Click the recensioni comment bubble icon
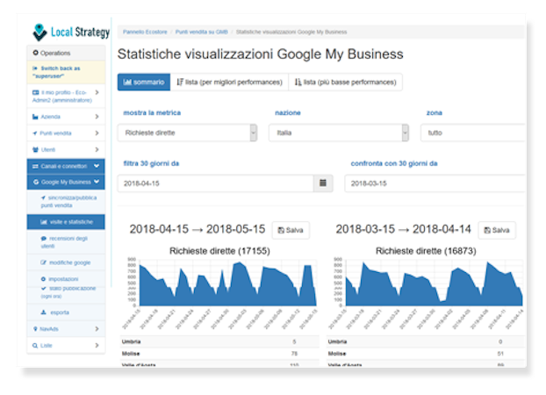This screenshot has width=546, height=395. (x=44, y=239)
